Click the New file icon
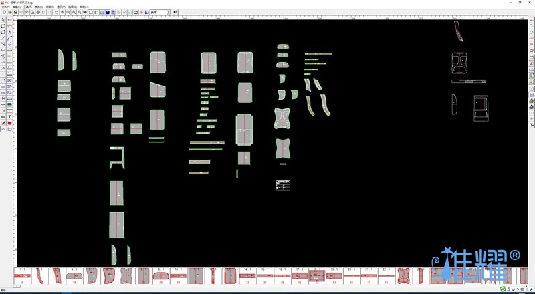 pos(4,12)
